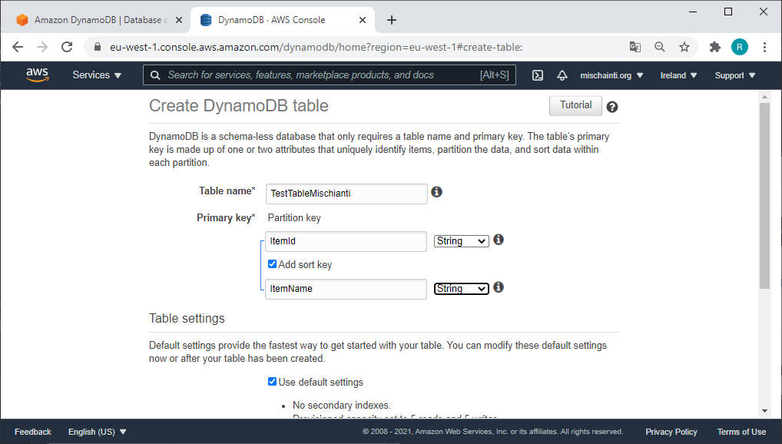This screenshot has width=782, height=444.
Task: Show info icon for sort key type
Action: 499,287
